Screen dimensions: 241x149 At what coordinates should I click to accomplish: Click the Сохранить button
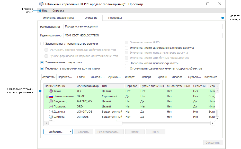click(x=212, y=143)
